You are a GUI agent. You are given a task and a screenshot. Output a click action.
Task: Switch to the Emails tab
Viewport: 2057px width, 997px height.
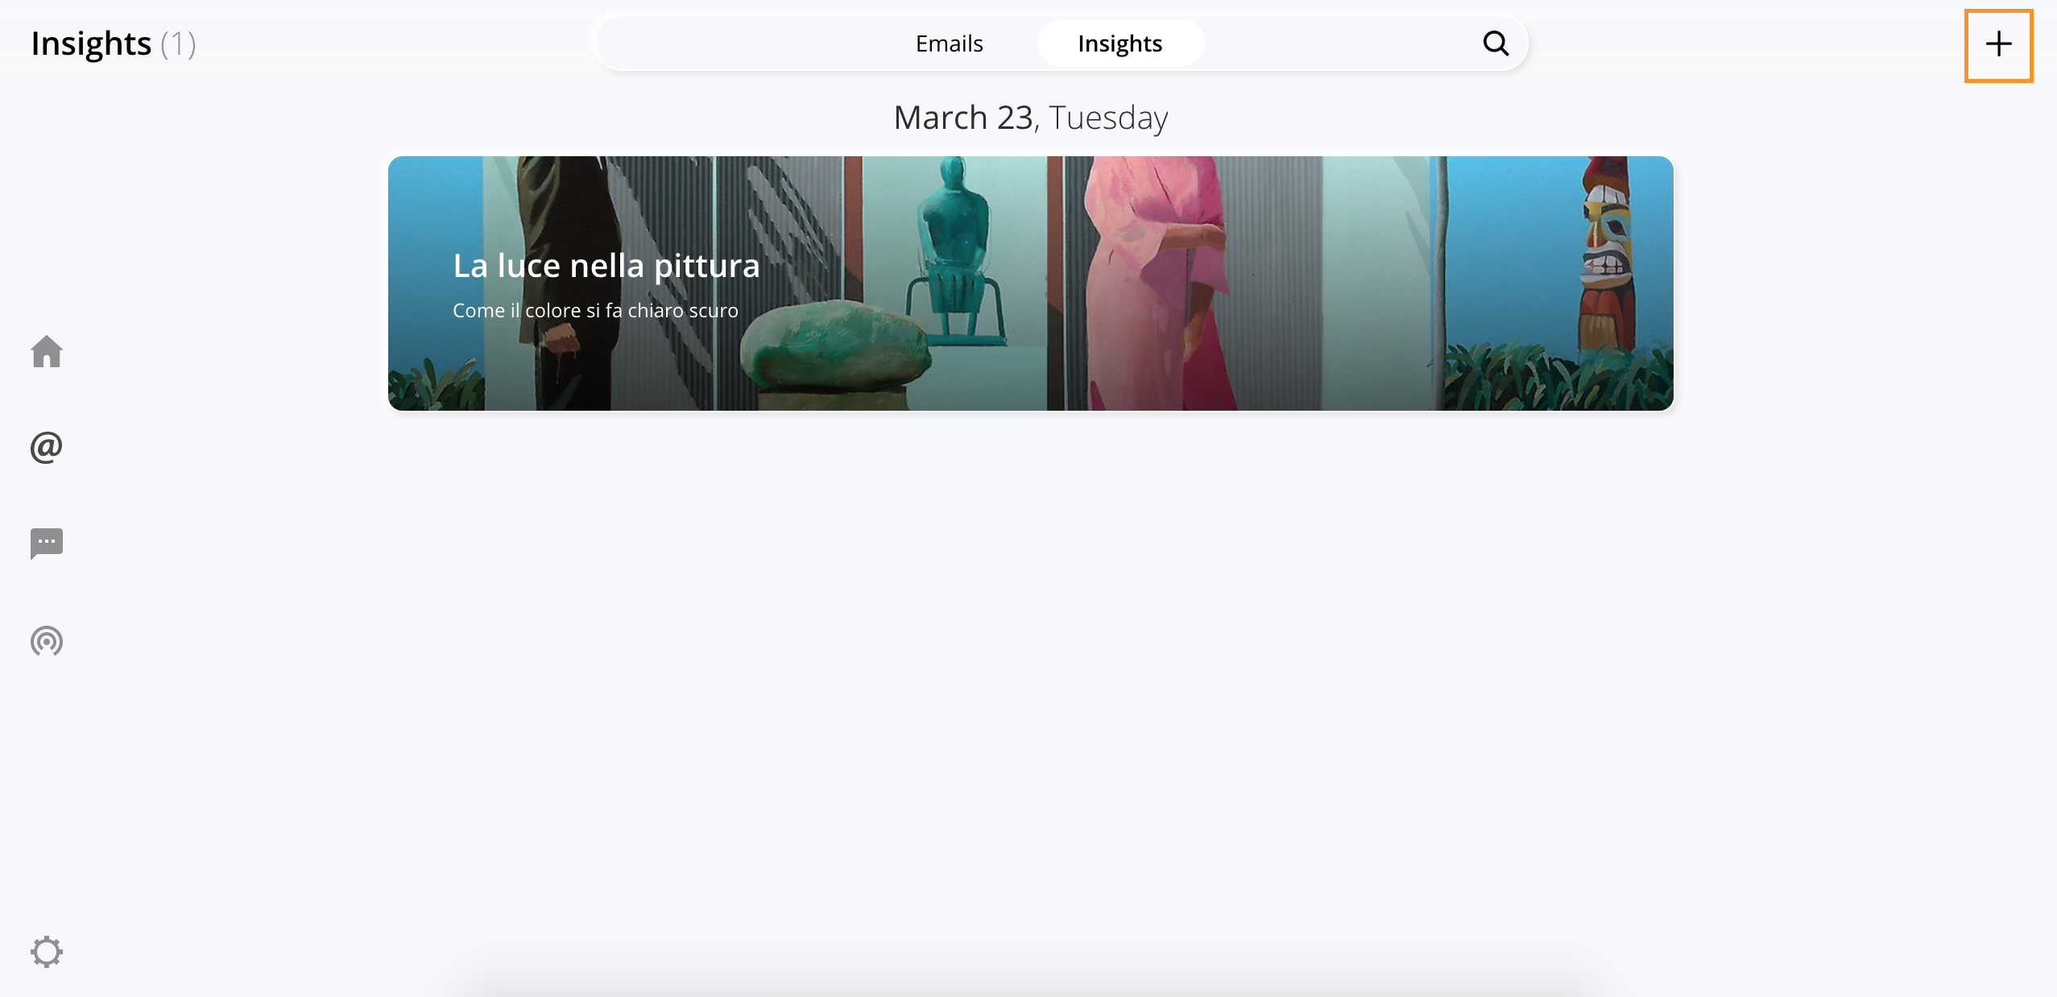pyautogui.click(x=950, y=43)
